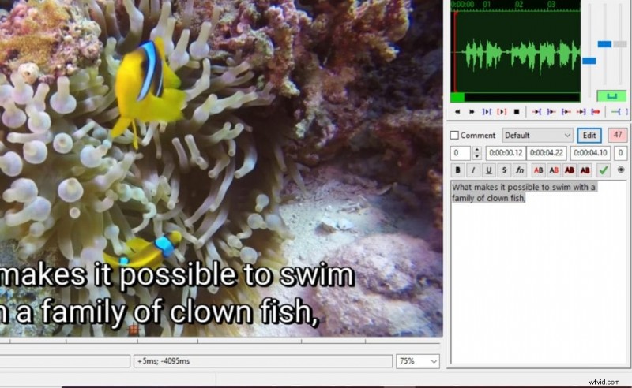Adjust the layer number stepper arrows

click(477, 153)
